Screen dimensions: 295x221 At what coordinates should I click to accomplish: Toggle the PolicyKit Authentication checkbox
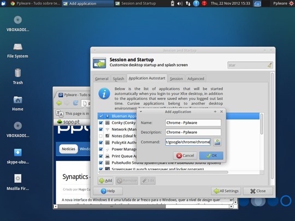(x=101, y=142)
